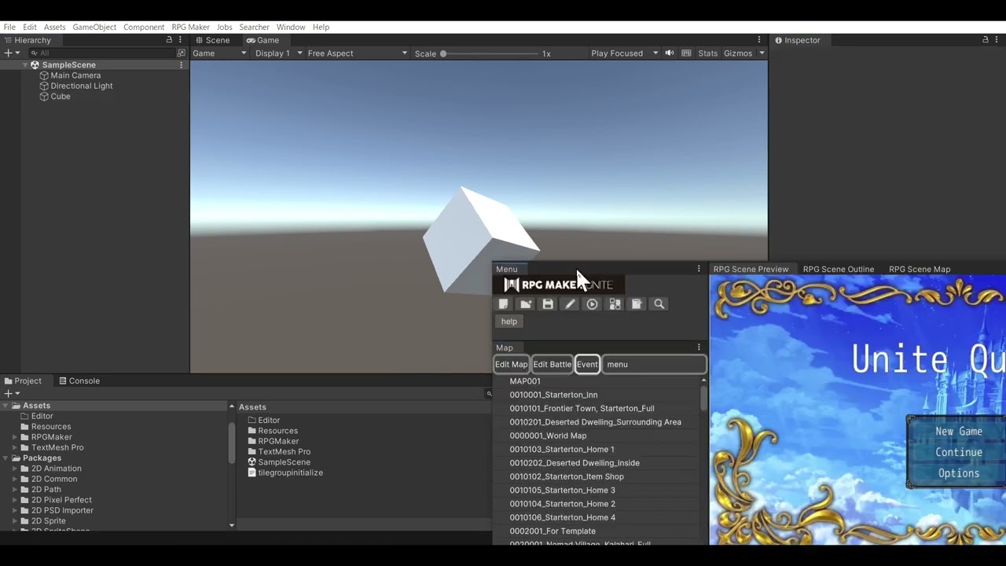1006x566 pixels.
Task: Open the Gizmos dropdown arrow
Action: click(762, 53)
